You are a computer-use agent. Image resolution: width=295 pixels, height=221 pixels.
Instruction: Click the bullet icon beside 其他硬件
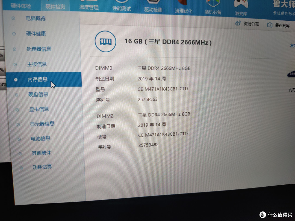[20, 154]
